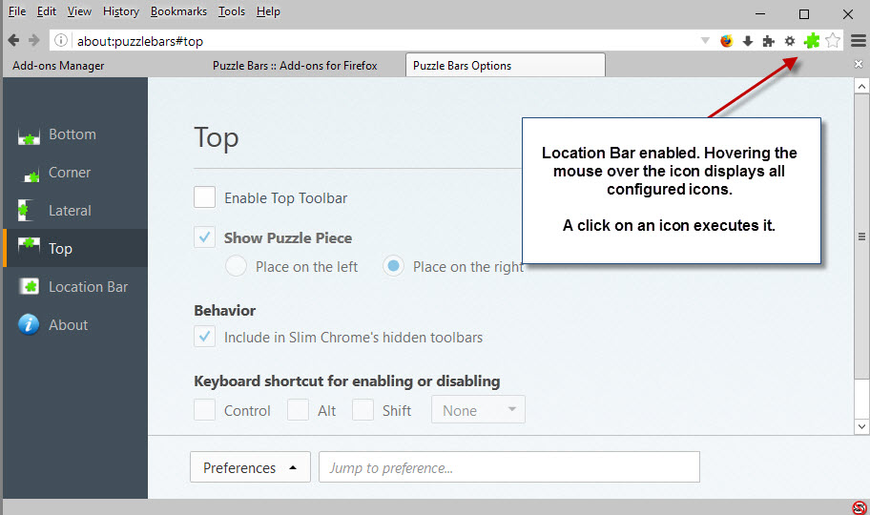Screen dimensions: 870x515
Task: Bookmark the page with the star icon
Action: click(x=833, y=40)
